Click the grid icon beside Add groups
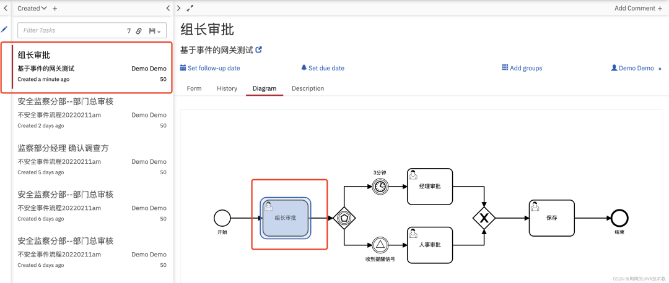Viewport: 669px width, 283px height. pos(505,68)
